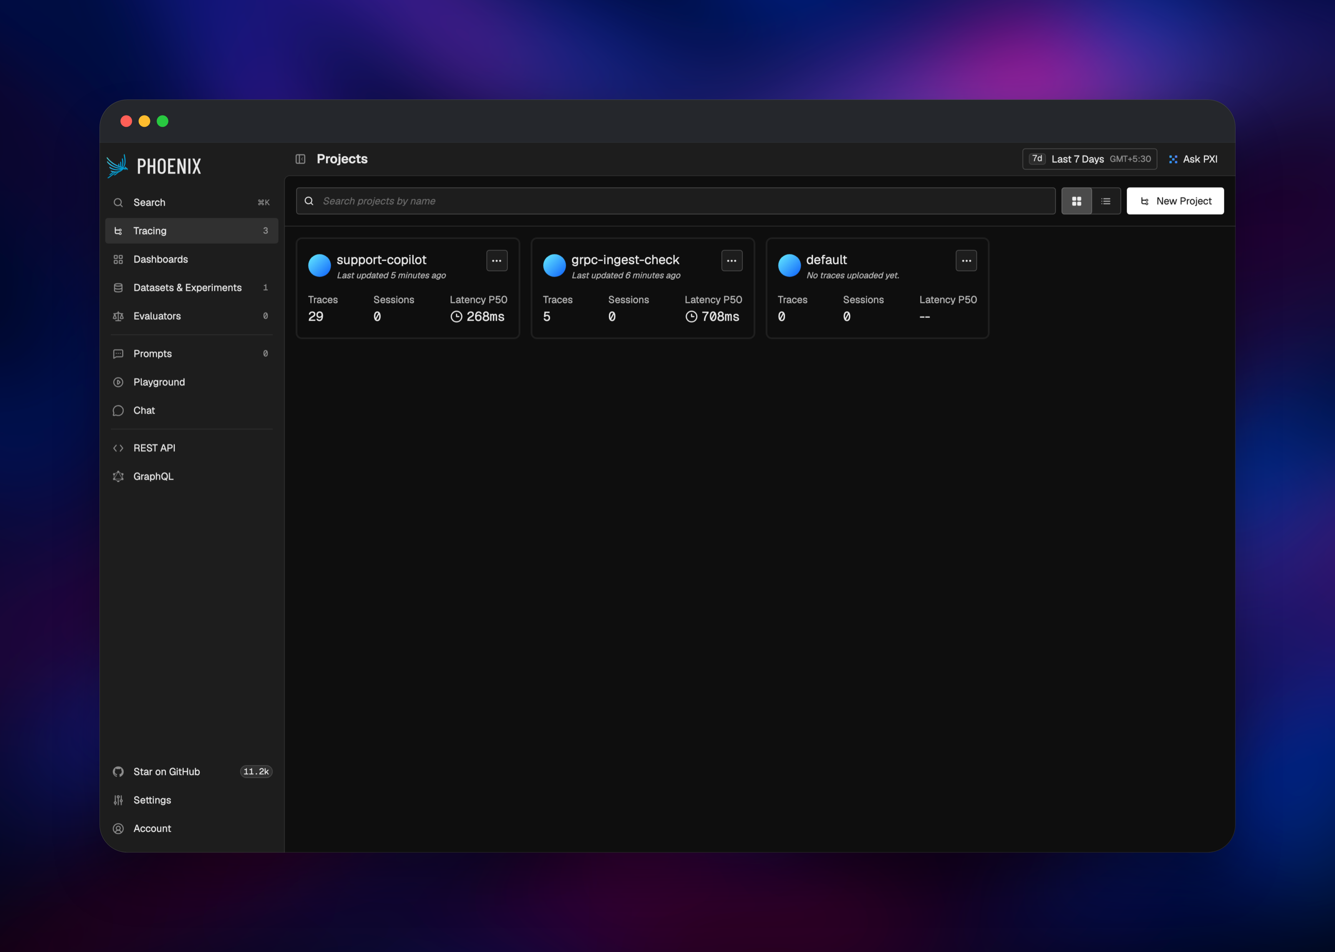Select Prompts in the sidebar
Image resolution: width=1335 pixels, height=952 pixels.
click(191, 353)
